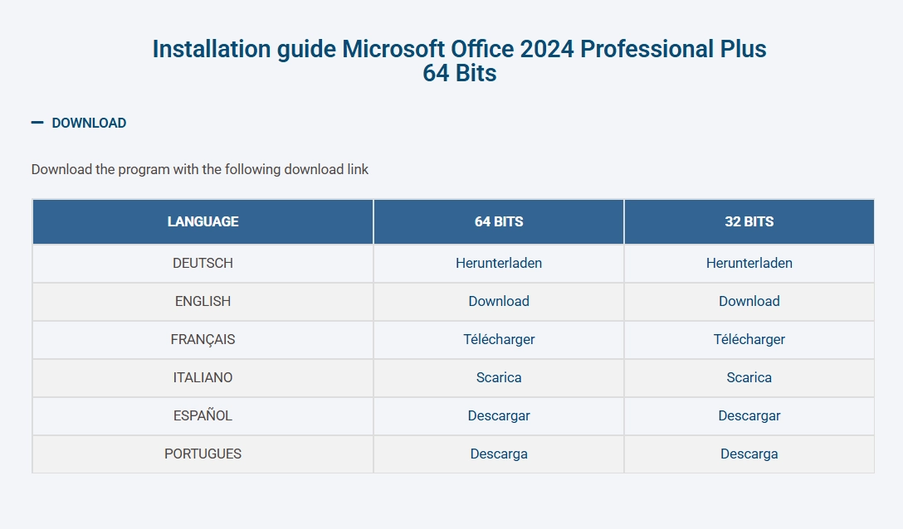Image resolution: width=903 pixels, height=529 pixels.
Task: Open Portuguese Descarga link for 32 bits
Action: (x=749, y=454)
